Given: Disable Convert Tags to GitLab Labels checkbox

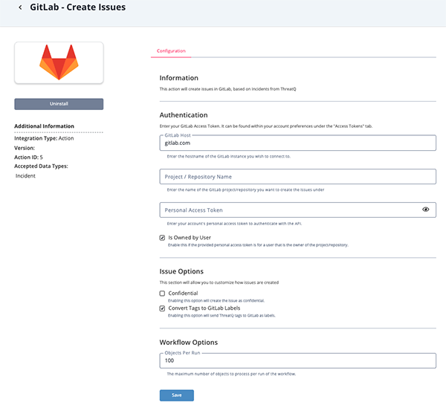Looking at the screenshot, I should tap(163, 308).
